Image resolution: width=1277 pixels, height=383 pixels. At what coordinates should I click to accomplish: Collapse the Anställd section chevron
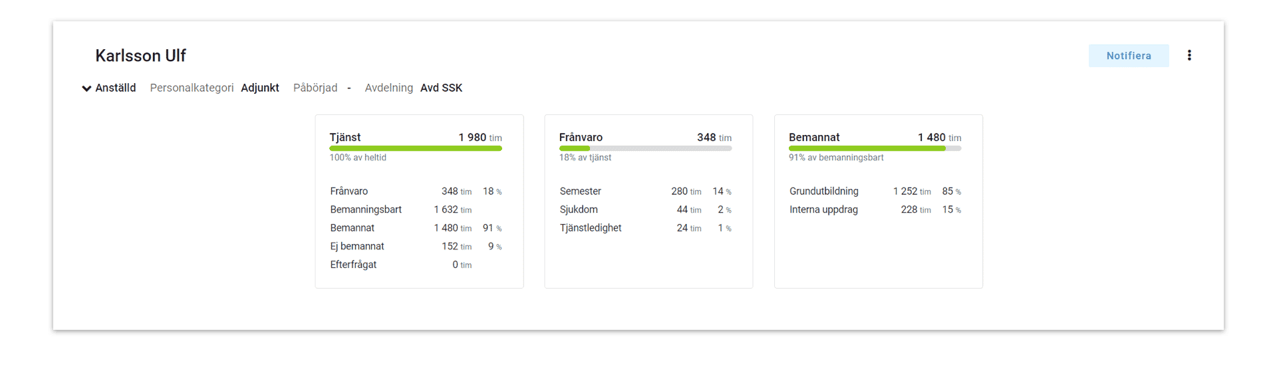click(86, 88)
